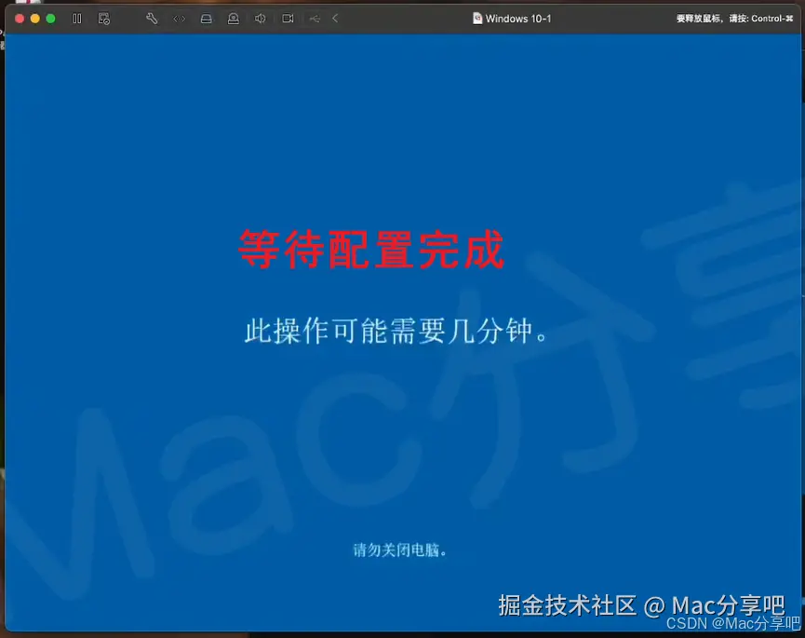Open virtual machine settings with the wrench icon
This screenshot has height=638, width=805.
coord(152,18)
